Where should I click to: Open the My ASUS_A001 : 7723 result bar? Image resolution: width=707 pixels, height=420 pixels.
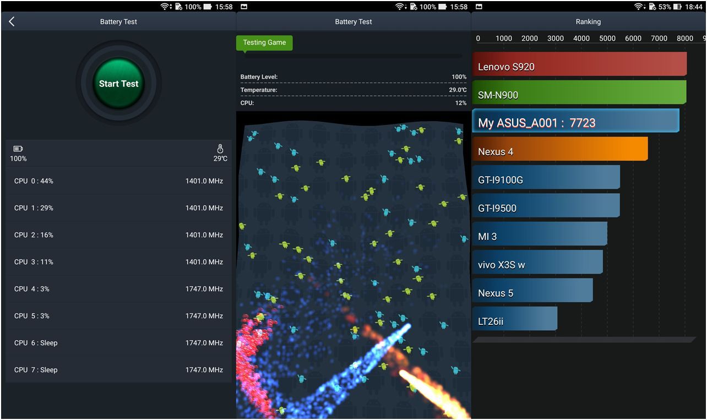coord(575,121)
